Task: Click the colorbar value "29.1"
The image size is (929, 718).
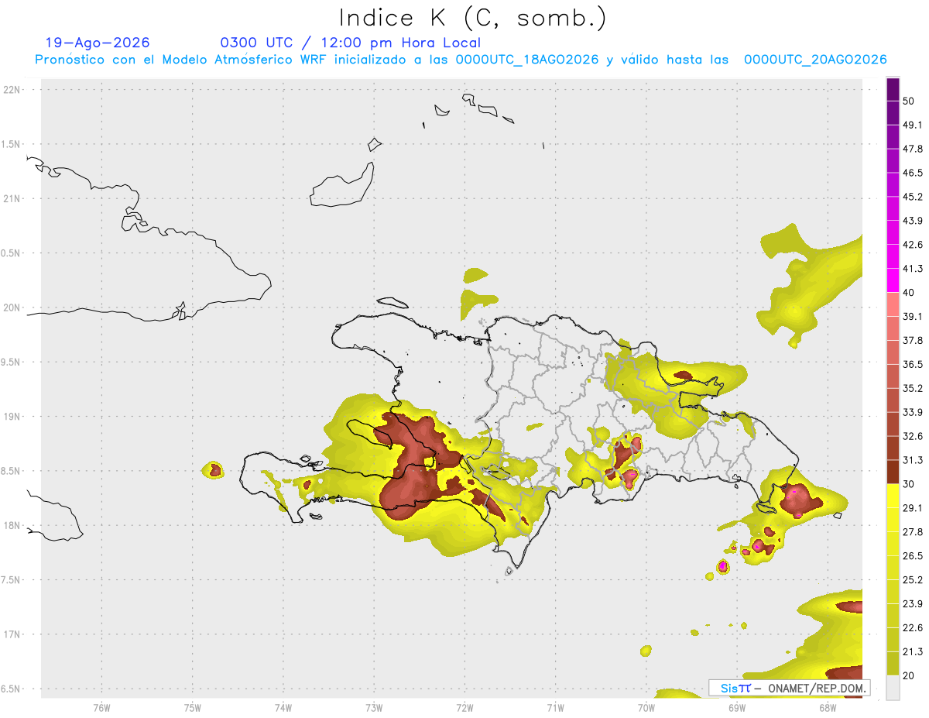Action: 913,508
